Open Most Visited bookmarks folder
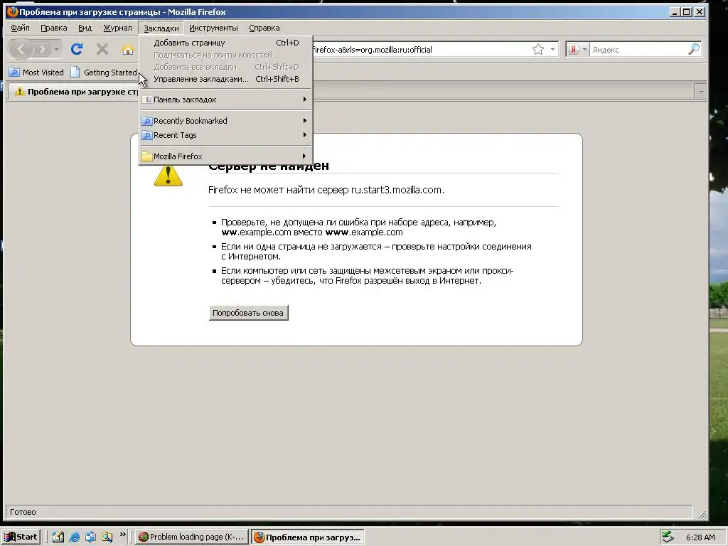Image resolution: width=728 pixels, height=546 pixels. pos(37,73)
